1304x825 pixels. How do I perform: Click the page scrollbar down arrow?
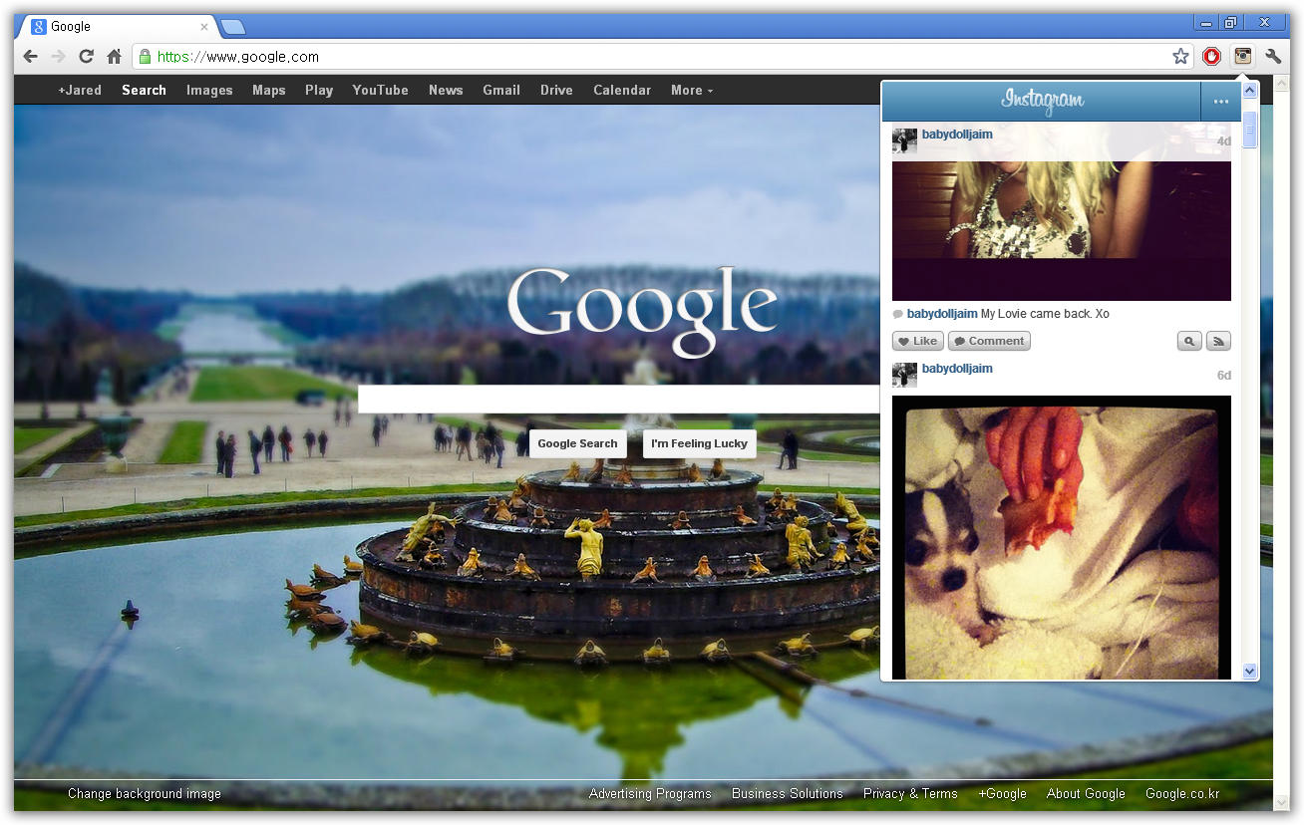click(1282, 802)
